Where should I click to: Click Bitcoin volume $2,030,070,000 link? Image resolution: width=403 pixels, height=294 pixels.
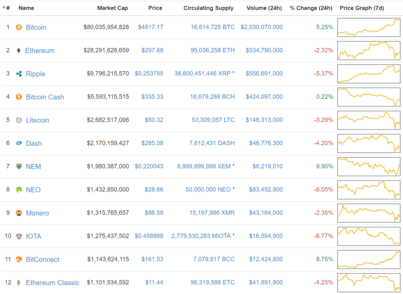pyautogui.click(x=262, y=27)
